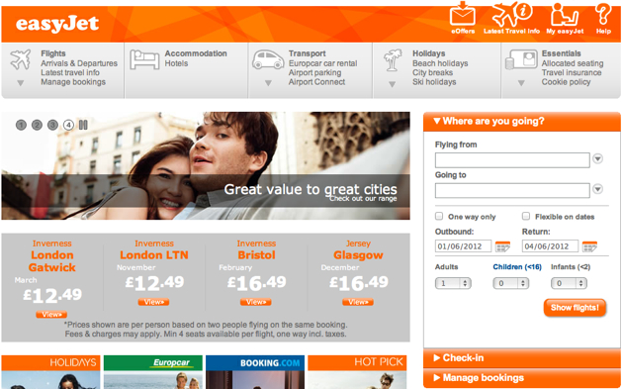
Task: Open the Allocated seating link
Action: pos(573,63)
